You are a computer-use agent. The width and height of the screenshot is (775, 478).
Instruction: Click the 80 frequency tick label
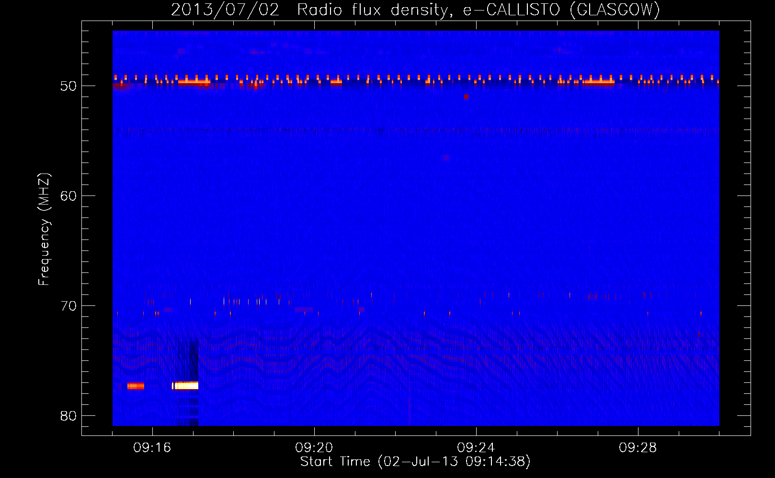(x=68, y=416)
